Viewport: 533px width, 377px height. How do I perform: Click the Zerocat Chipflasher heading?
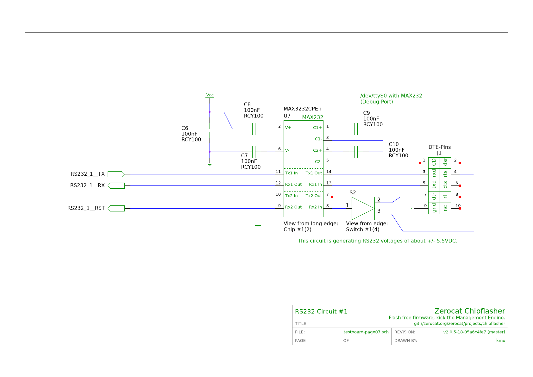pos(470,311)
